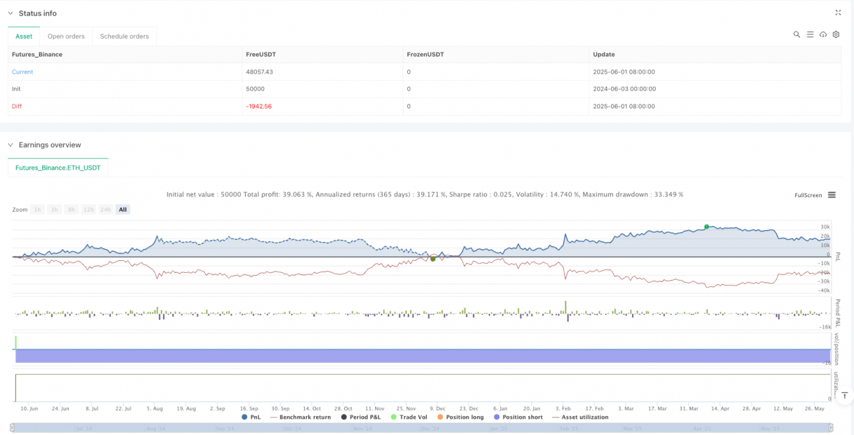Click the FullScreen button
854x435 pixels.
(808, 195)
